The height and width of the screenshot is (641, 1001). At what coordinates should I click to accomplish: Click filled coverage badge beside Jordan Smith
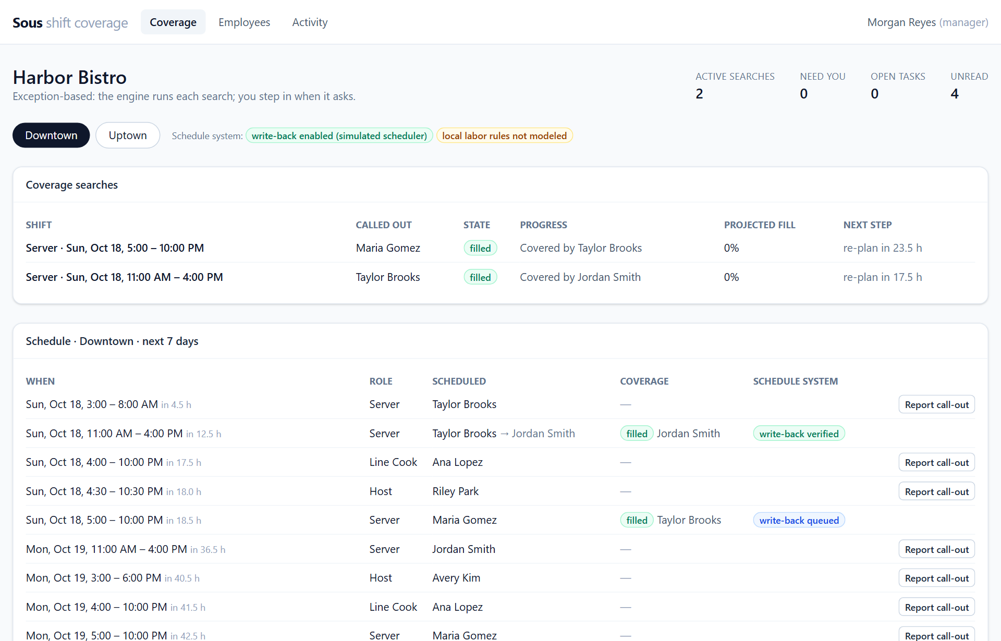637,434
